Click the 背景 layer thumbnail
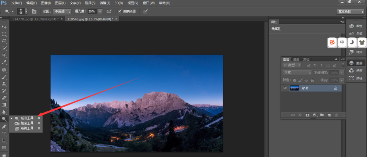Viewport: 367px width, 157px height. [295, 88]
